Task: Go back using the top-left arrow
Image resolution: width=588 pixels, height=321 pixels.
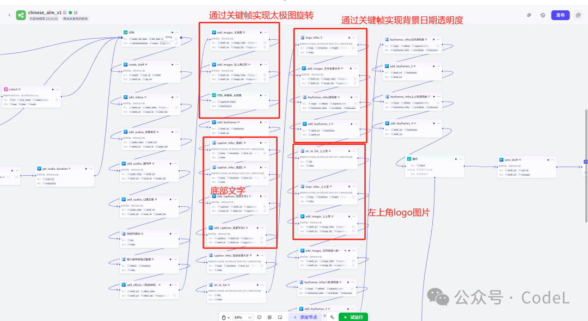Action: [x=9, y=15]
